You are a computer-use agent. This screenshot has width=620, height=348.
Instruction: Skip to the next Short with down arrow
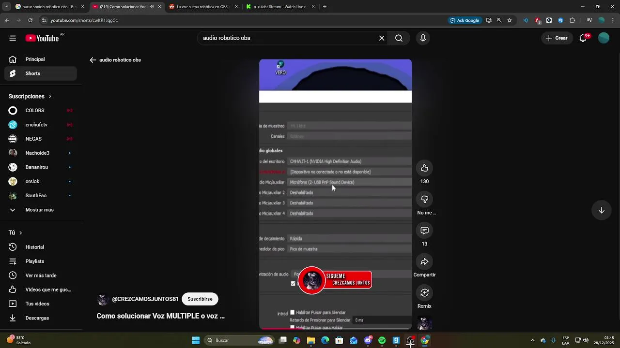602,210
